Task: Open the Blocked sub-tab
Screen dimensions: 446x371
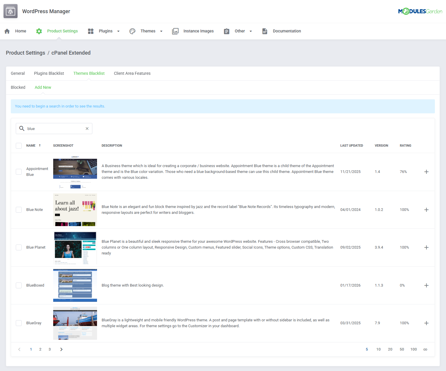Action: (18, 87)
